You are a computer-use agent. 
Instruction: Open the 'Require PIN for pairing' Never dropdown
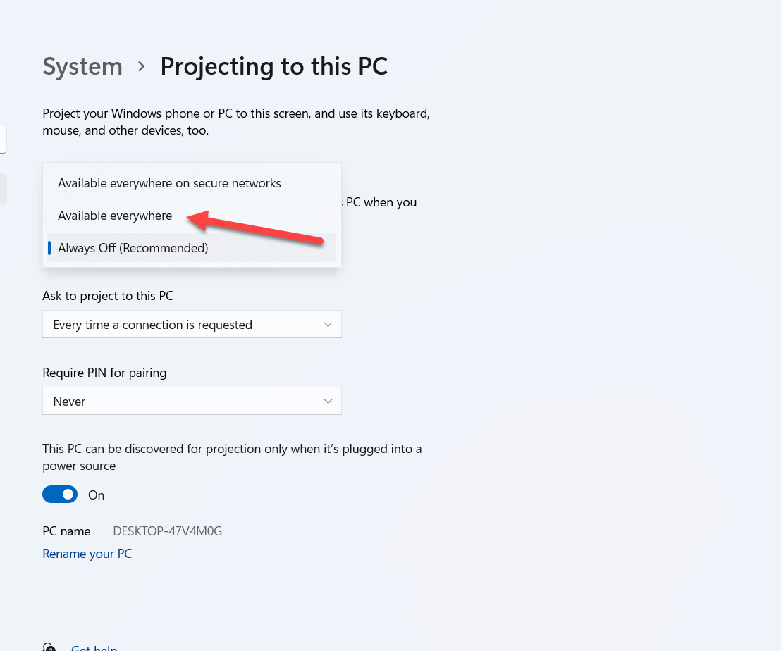tap(192, 401)
